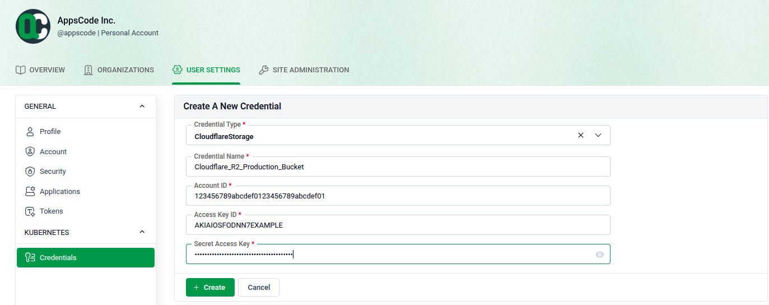Click the Profile person icon
This screenshot has width=769, height=305.
[30, 132]
